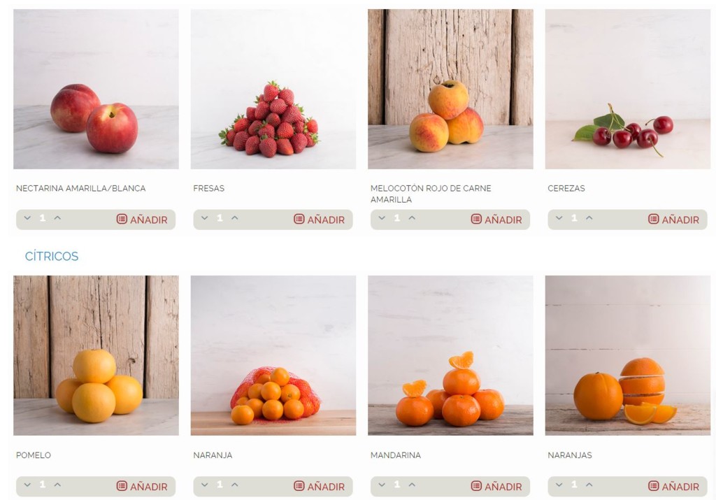Viewport: 716px width, 500px height.
Task: Open the Fresas product image
Action: tap(273, 89)
